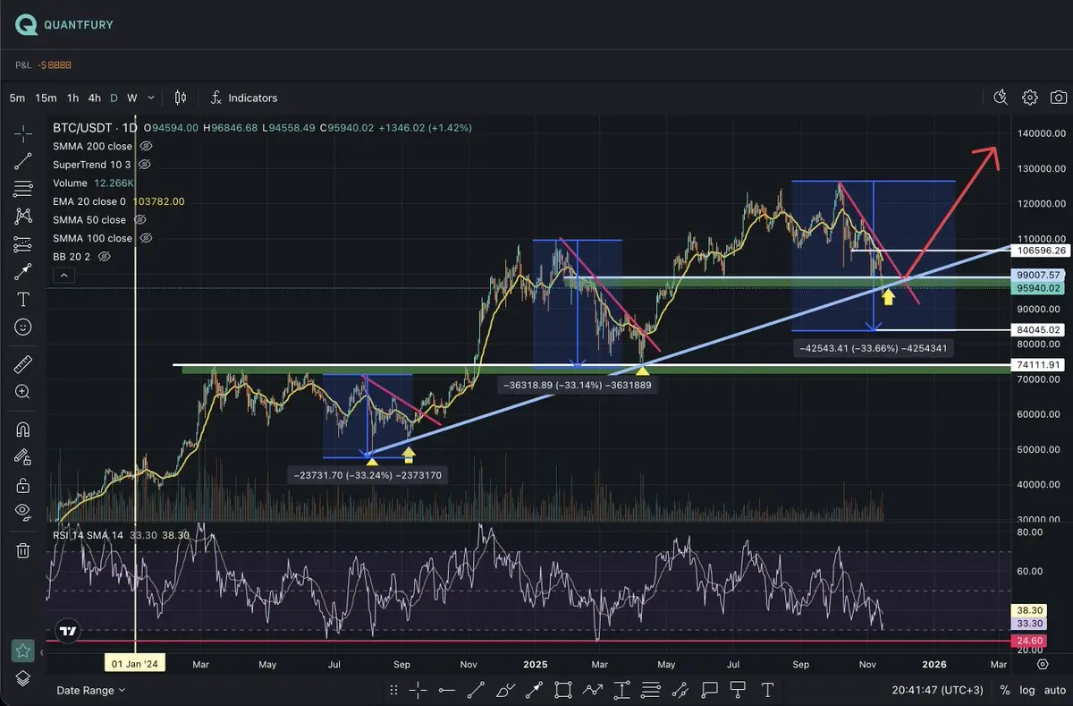Select the rectangle shape tool in bottom toolbar
Image resolution: width=1073 pixels, height=706 pixels.
tap(563, 690)
